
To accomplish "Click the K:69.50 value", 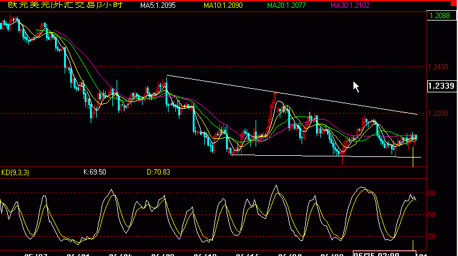I will (x=95, y=172).
